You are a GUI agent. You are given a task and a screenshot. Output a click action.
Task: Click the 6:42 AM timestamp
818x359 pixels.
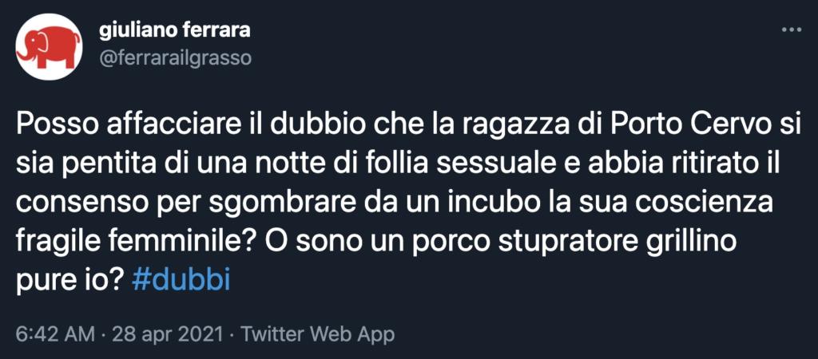55,334
